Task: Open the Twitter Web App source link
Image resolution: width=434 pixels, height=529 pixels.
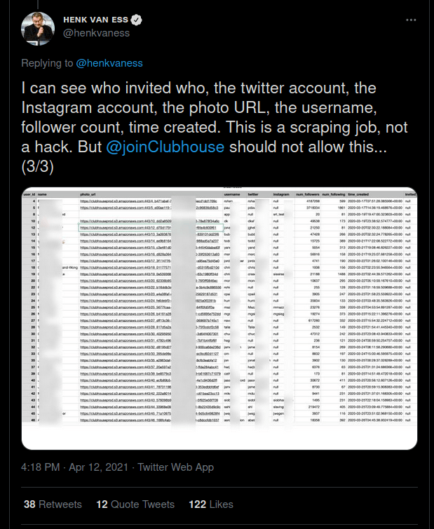Action: pyautogui.click(x=175, y=467)
